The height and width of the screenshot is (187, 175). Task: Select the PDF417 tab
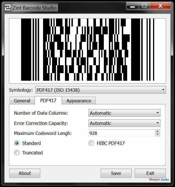(48, 100)
